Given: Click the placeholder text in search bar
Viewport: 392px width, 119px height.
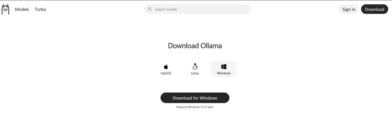Looking at the screenshot, I should pos(166,9).
